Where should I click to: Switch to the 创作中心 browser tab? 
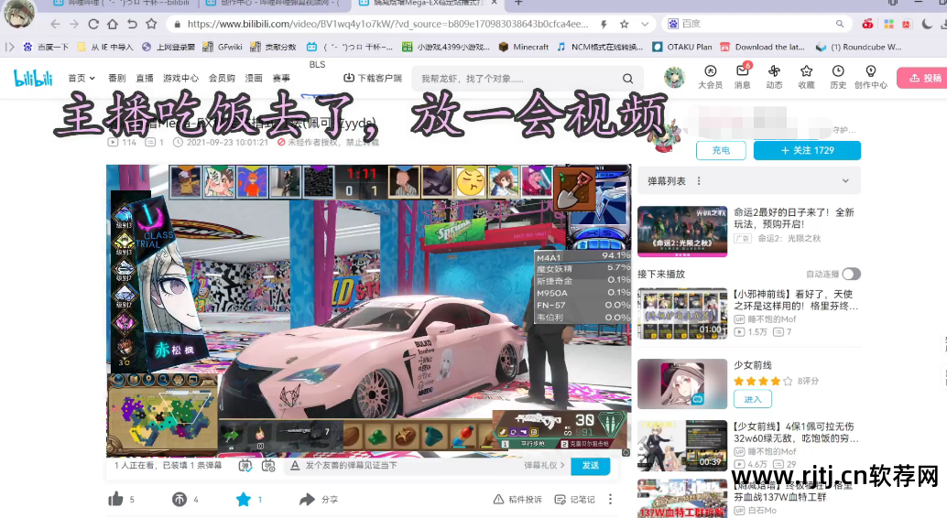(273, 3)
